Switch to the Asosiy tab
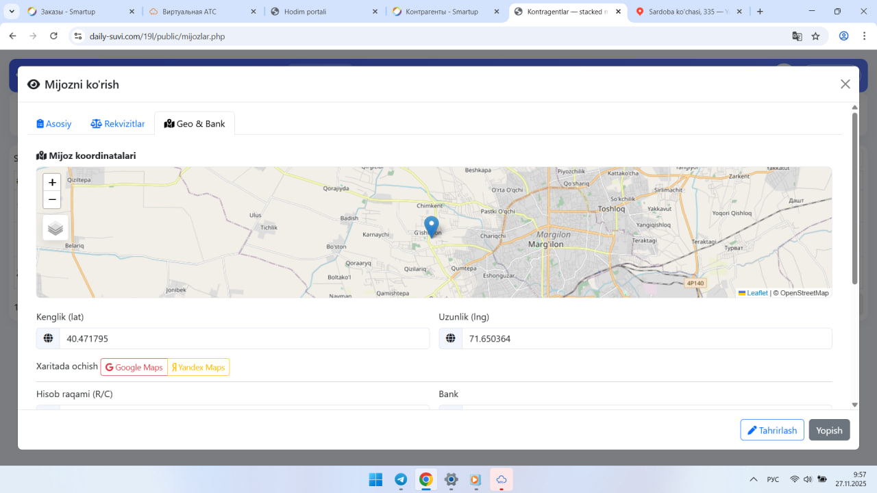Viewport: 877px width, 493px height. coord(54,124)
